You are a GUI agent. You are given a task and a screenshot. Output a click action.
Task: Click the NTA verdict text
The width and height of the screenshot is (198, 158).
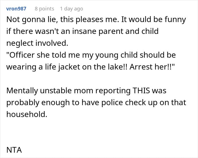pyautogui.click(x=14, y=150)
